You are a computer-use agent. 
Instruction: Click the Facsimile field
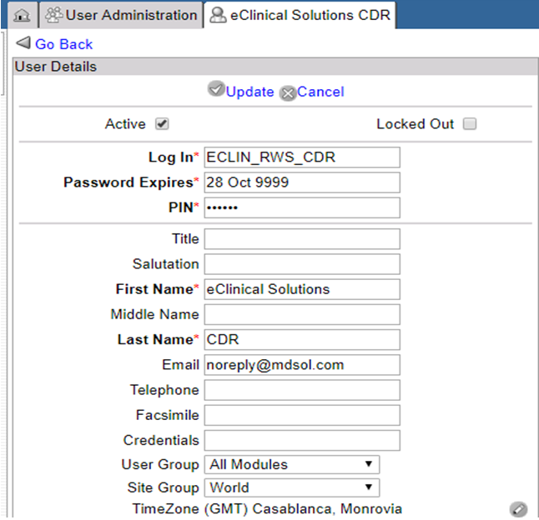click(x=302, y=415)
